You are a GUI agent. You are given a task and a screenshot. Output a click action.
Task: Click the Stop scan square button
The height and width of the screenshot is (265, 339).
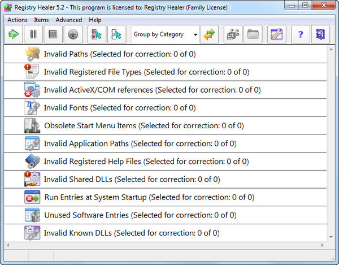pyautogui.click(x=53, y=34)
